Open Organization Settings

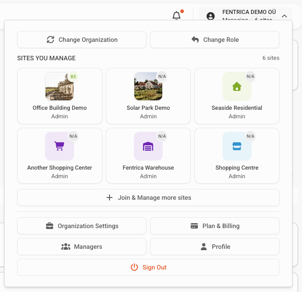tap(82, 226)
